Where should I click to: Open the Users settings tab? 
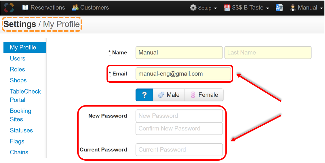click(x=18, y=58)
